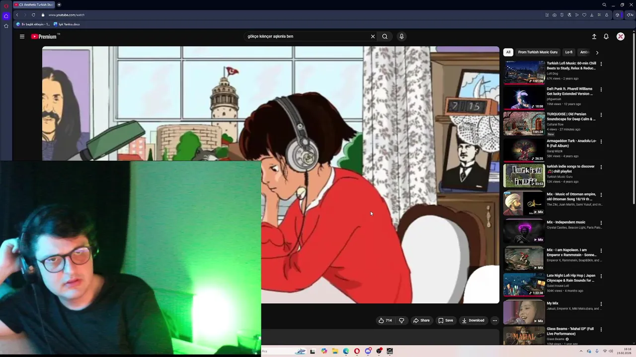
Task: Open the Aesthetic Turkish browser tab
Action: (x=34, y=4)
